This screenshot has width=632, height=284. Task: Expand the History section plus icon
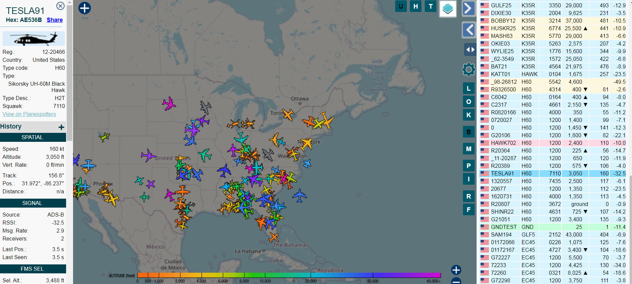(61, 127)
